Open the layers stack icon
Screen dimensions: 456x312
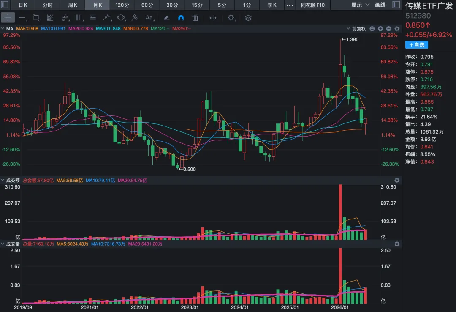(248, 18)
